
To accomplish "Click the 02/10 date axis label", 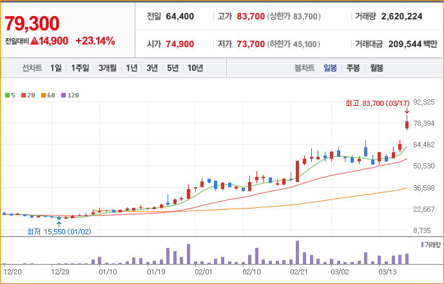I will point(252,272).
